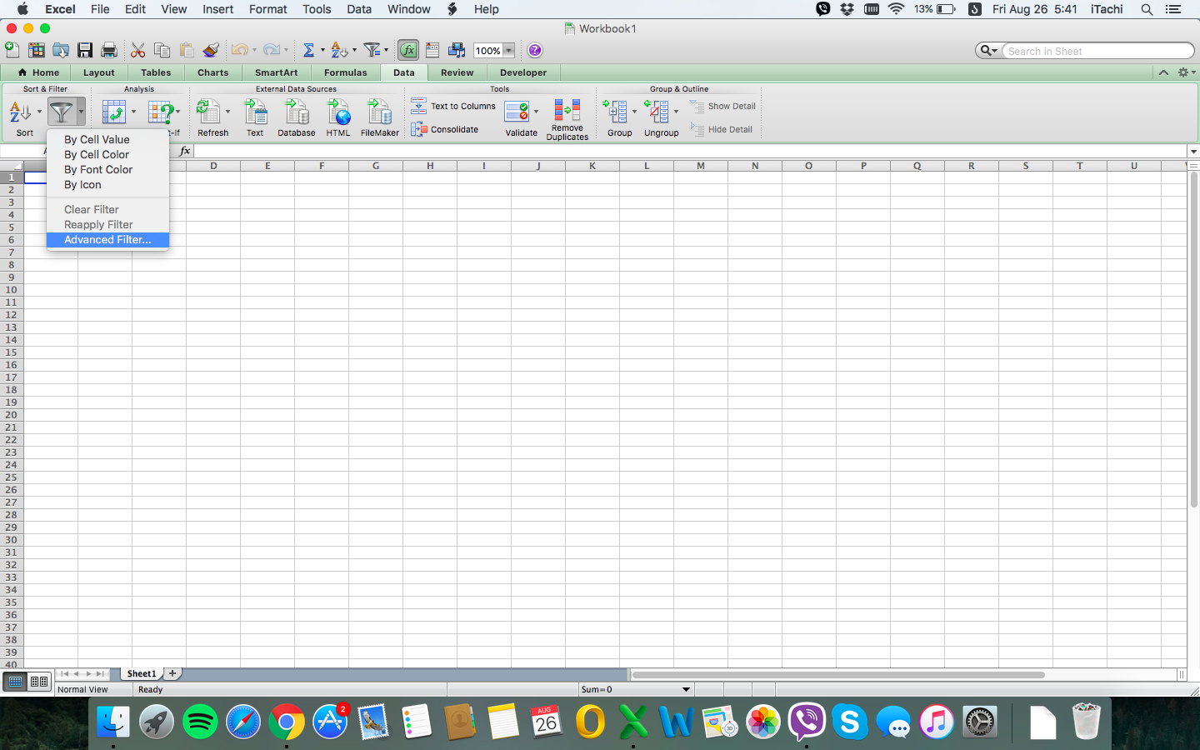Open the zoom percentage dropdown
This screenshot has width=1200, height=750.
coord(508,51)
